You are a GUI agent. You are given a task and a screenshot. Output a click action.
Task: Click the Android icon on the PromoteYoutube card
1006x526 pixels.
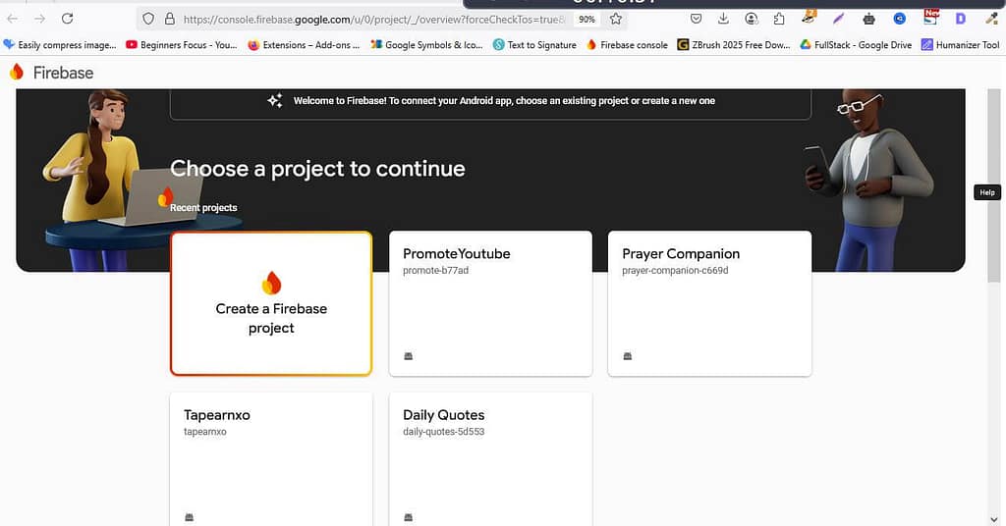408,356
